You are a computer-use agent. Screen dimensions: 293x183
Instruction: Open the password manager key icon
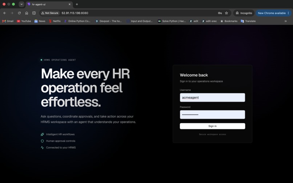pyautogui.click(x=220, y=13)
